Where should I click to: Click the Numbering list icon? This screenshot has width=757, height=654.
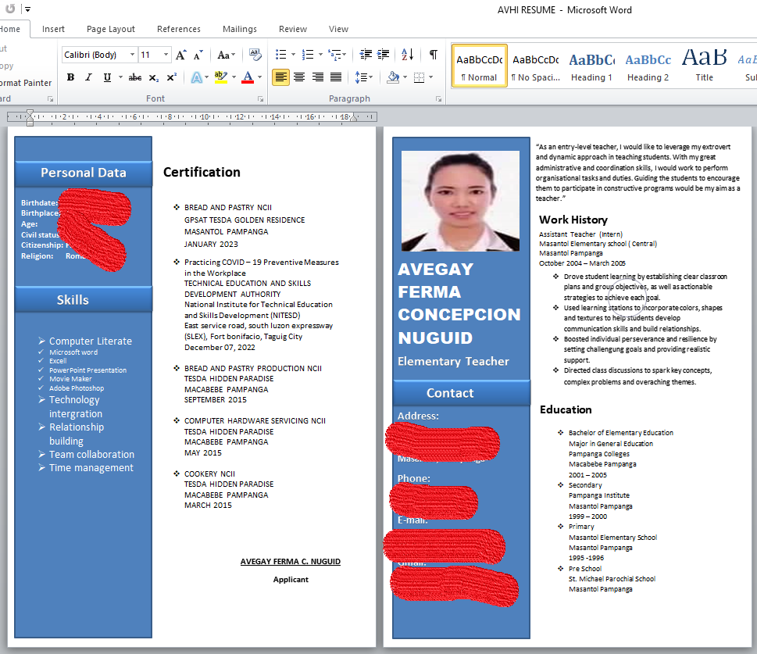pyautogui.click(x=308, y=55)
